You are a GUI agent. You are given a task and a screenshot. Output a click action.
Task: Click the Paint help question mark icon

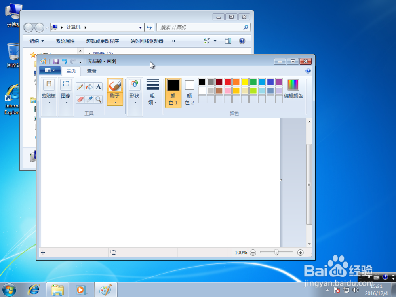[x=308, y=71]
